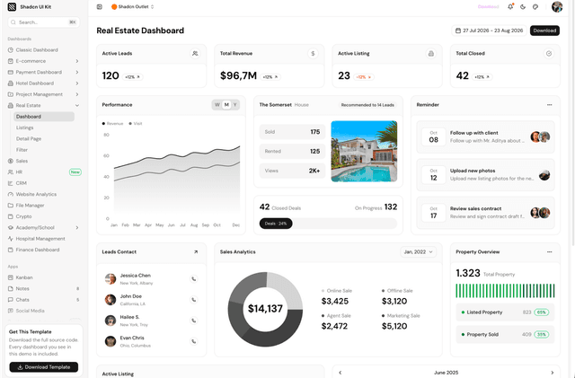Image resolution: width=575 pixels, height=378 pixels.
Task: Open notifications bell icon
Action: point(510,6)
